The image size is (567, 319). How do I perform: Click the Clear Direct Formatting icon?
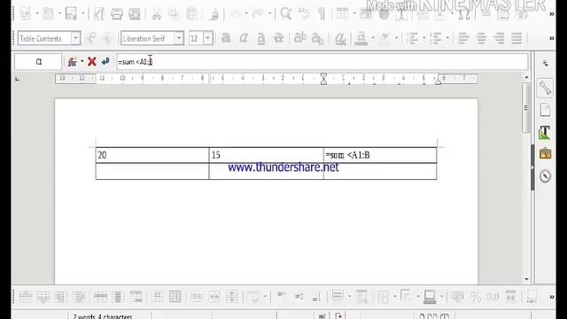click(340, 38)
